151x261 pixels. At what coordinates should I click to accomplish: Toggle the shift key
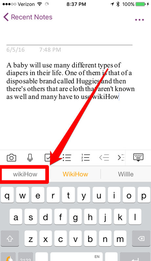(10, 239)
